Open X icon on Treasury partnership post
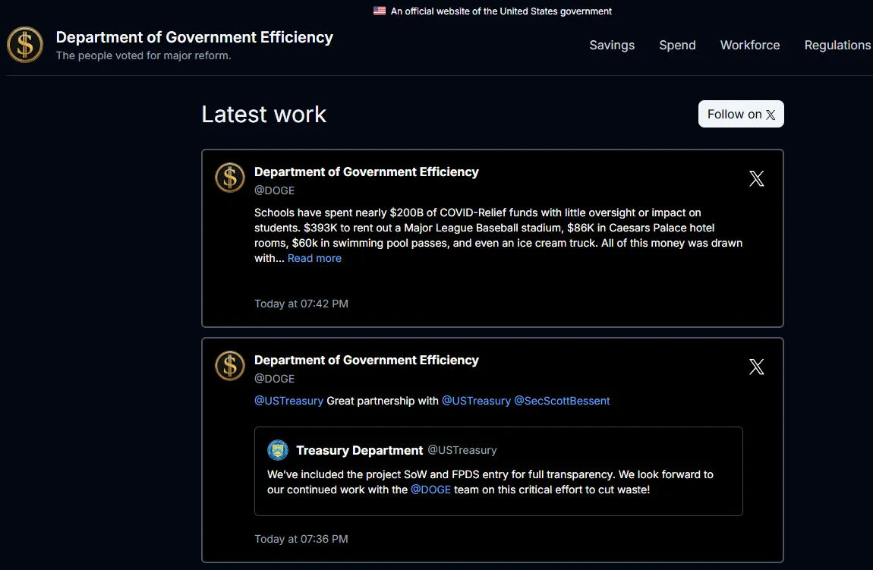Screen dimensions: 873x570 [756, 367]
